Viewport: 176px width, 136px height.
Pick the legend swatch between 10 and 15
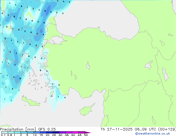pos(37,132)
